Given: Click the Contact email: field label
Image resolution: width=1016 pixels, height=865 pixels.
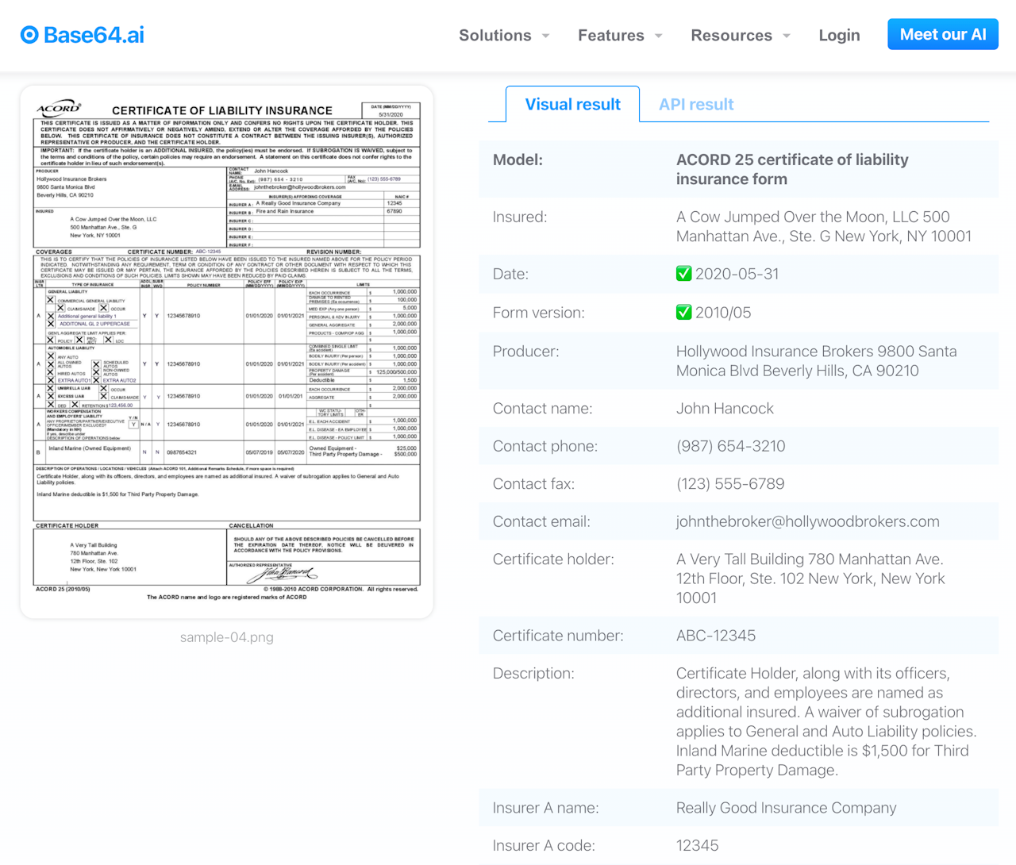Looking at the screenshot, I should tap(542, 521).
